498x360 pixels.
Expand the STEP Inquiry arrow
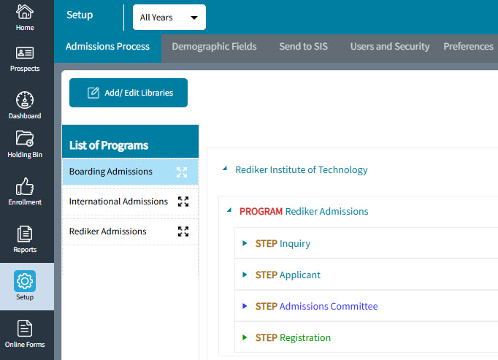point(245,243)
